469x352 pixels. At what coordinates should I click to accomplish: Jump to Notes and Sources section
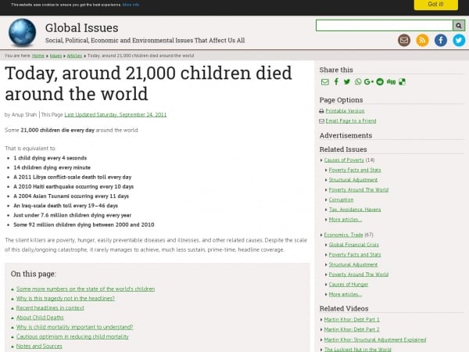point(39,347)
